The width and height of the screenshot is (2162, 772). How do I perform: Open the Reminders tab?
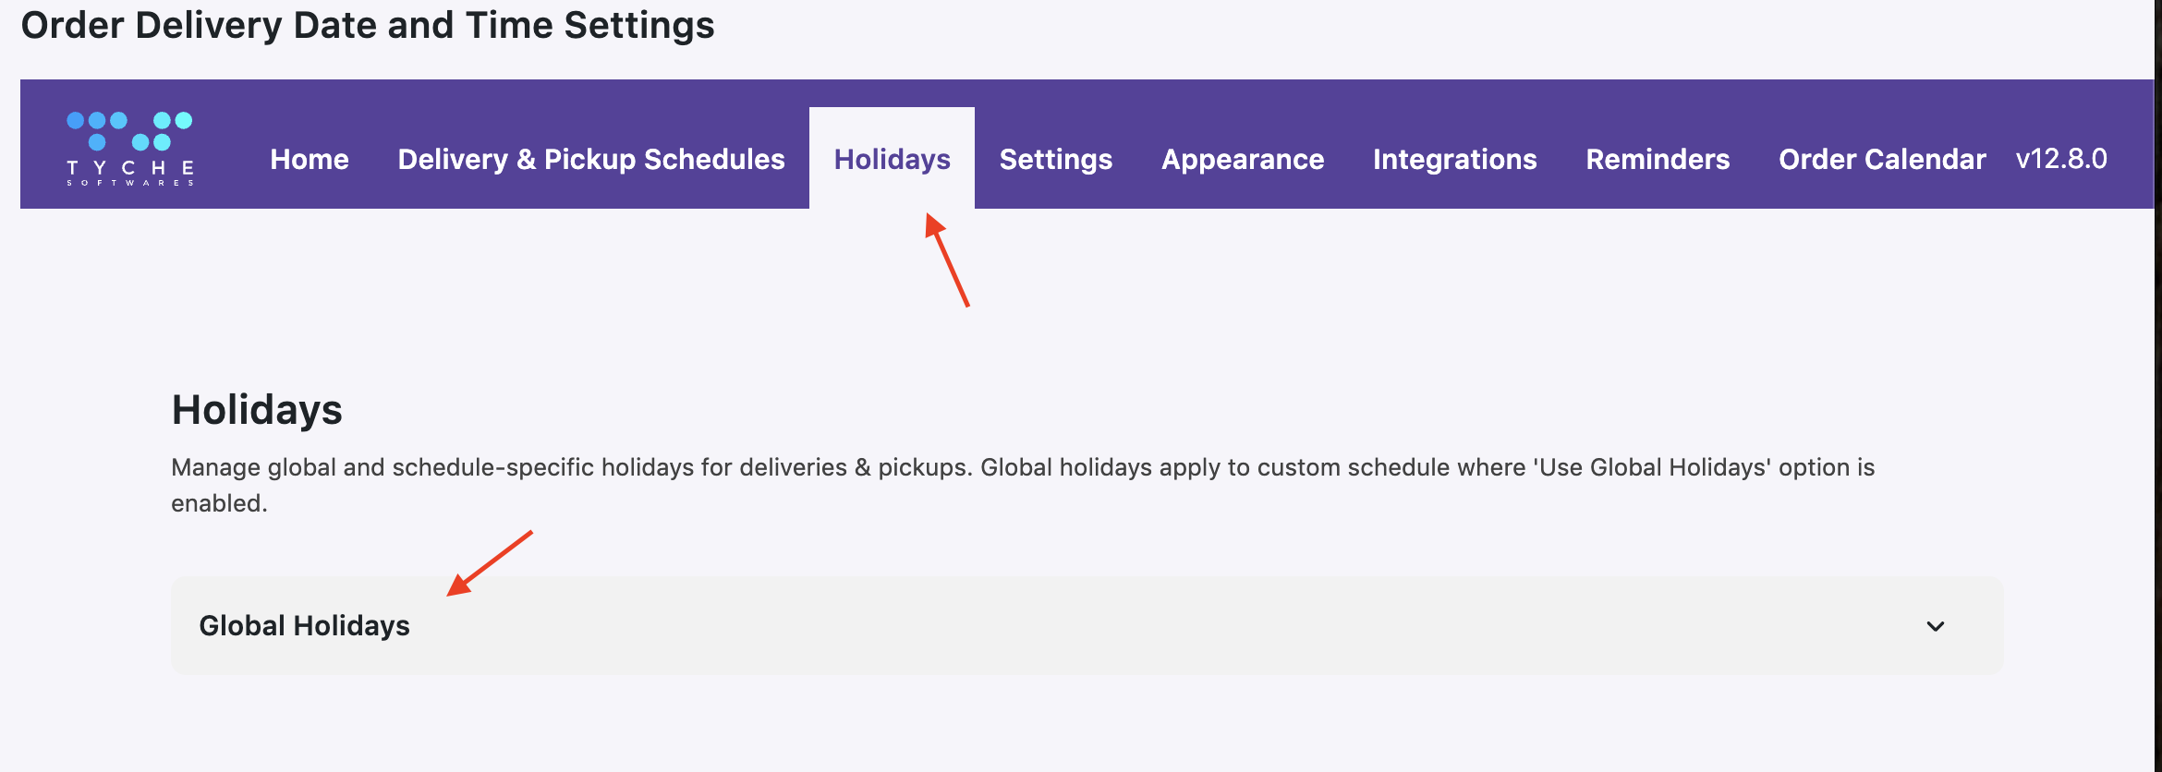(1658, 159)
